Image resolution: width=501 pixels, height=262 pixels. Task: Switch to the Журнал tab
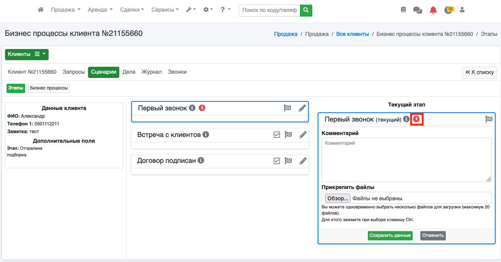point(151,72)
